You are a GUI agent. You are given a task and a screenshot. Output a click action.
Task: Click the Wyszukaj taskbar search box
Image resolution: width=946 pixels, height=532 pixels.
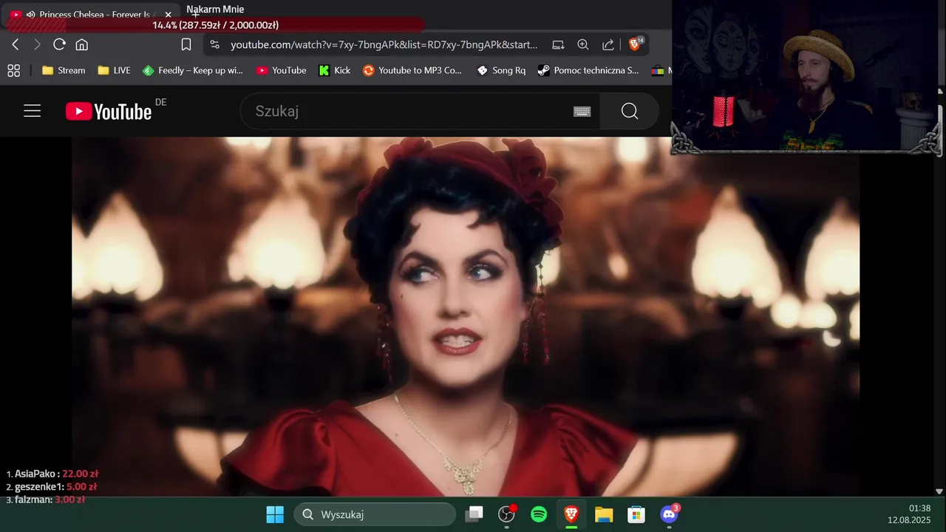(x=375, y=514)
